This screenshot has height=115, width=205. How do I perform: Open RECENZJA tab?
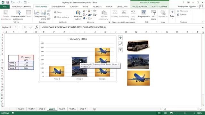tap(97, 6)
